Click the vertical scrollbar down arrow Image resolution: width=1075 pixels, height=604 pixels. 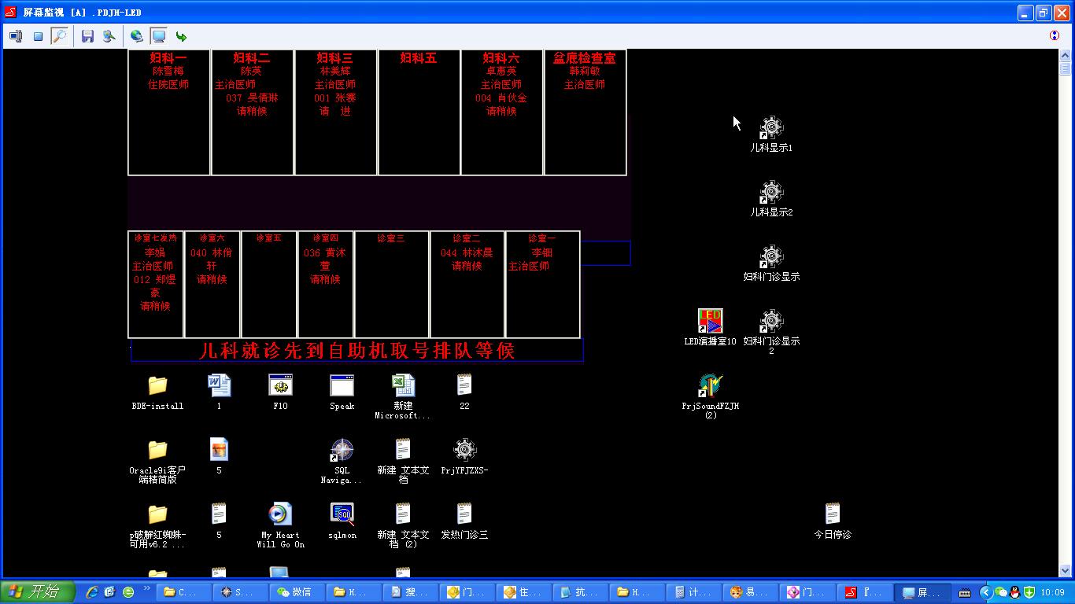pos(1065,570)
